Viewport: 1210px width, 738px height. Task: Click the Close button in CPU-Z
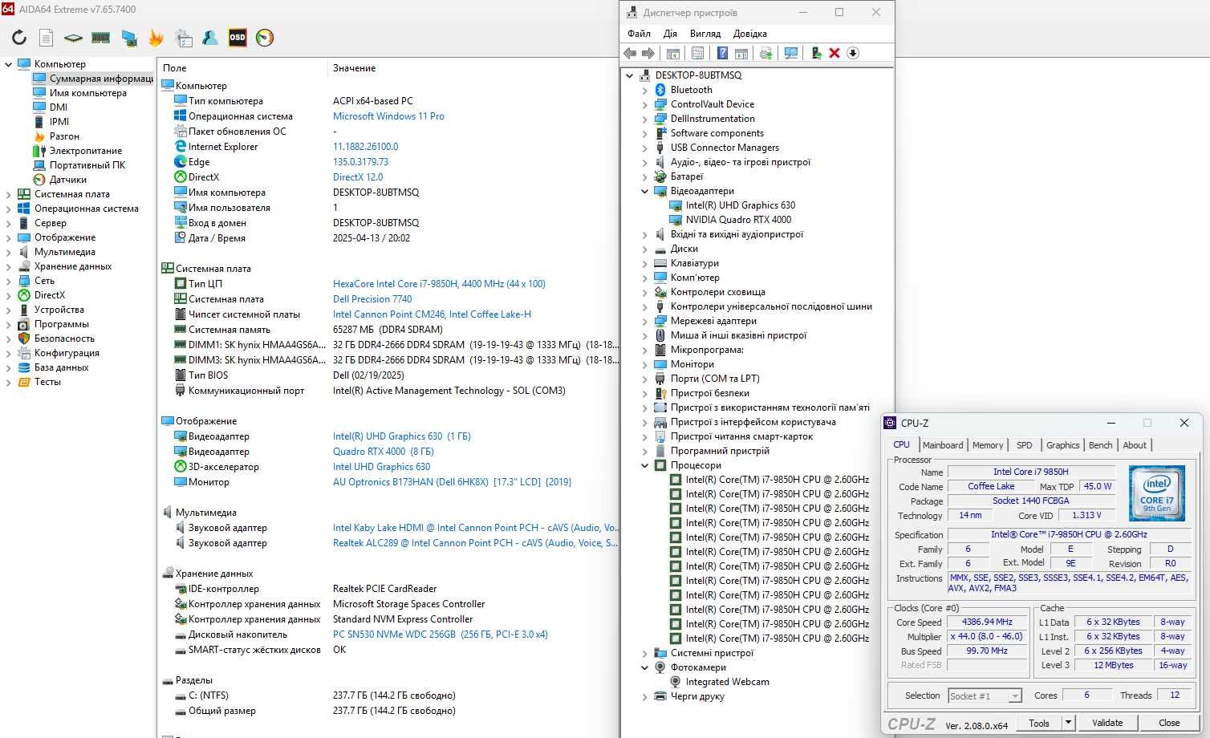point(1169,723)
